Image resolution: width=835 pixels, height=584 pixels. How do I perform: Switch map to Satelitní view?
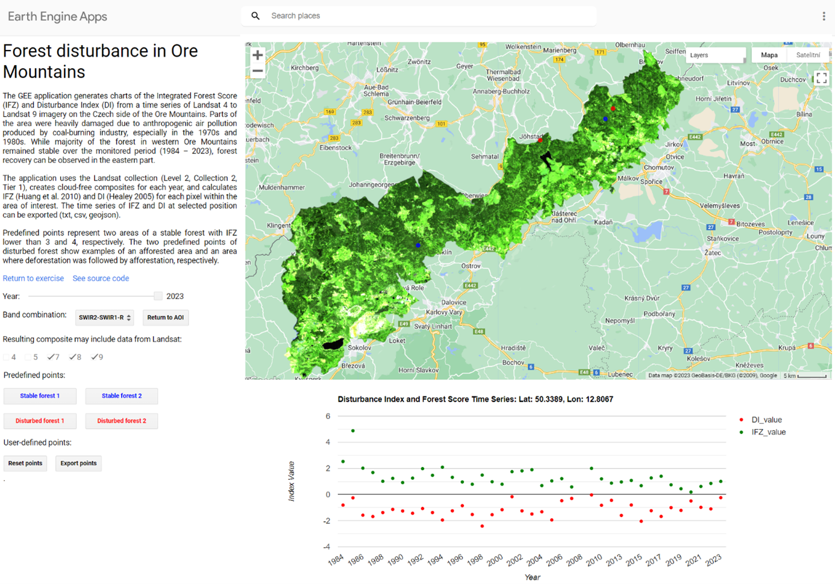point(807,55)
